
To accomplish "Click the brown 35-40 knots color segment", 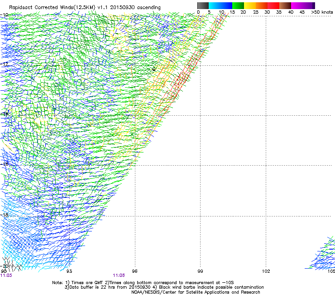I will coord(285,5).
